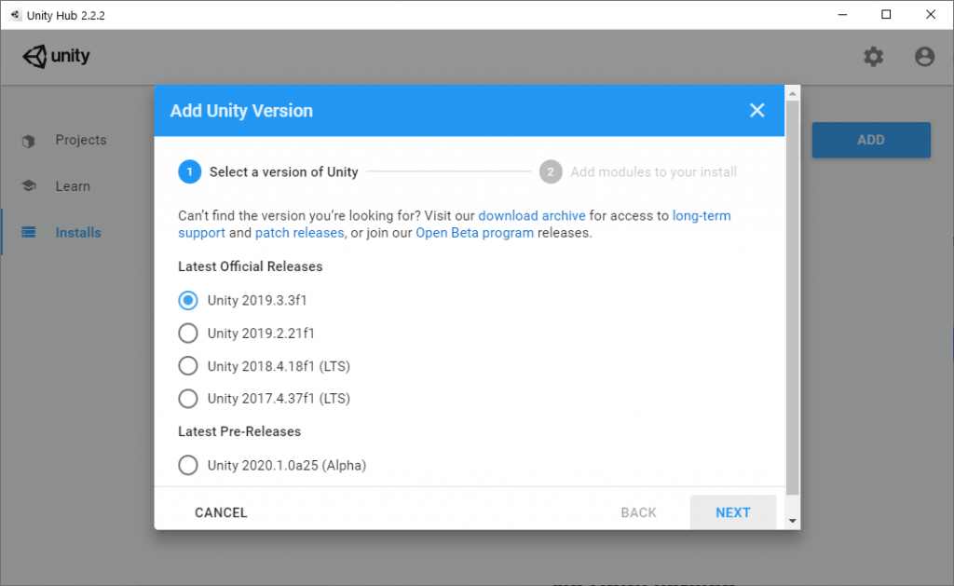
Task: Click the Installs list icon
Action: 29,233
